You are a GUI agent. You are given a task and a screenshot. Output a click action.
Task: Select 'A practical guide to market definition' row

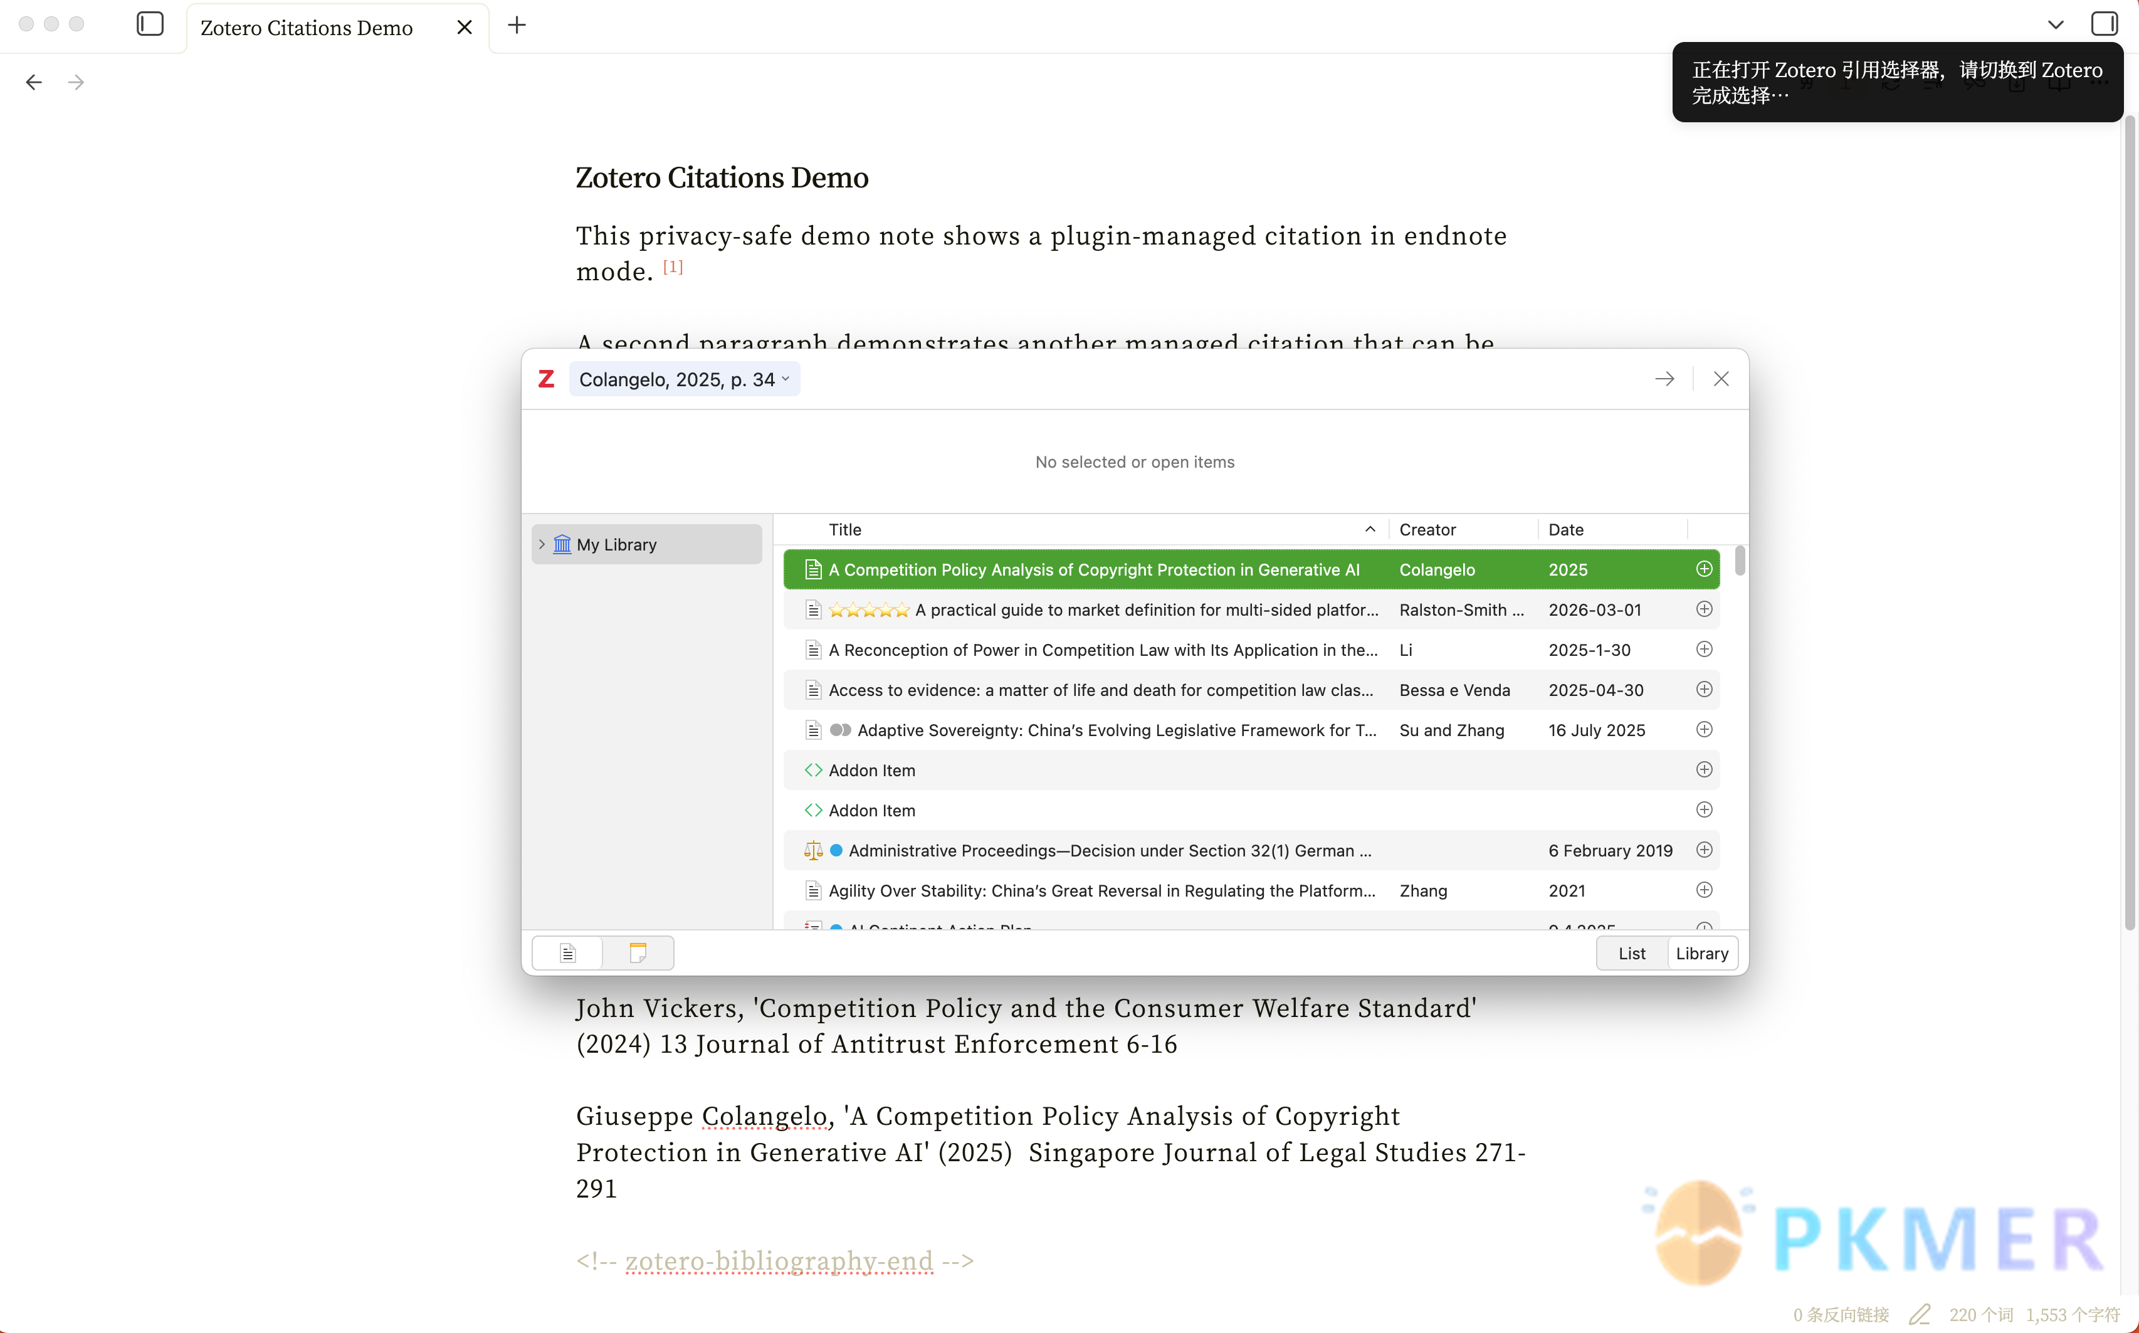[1251, 609]
